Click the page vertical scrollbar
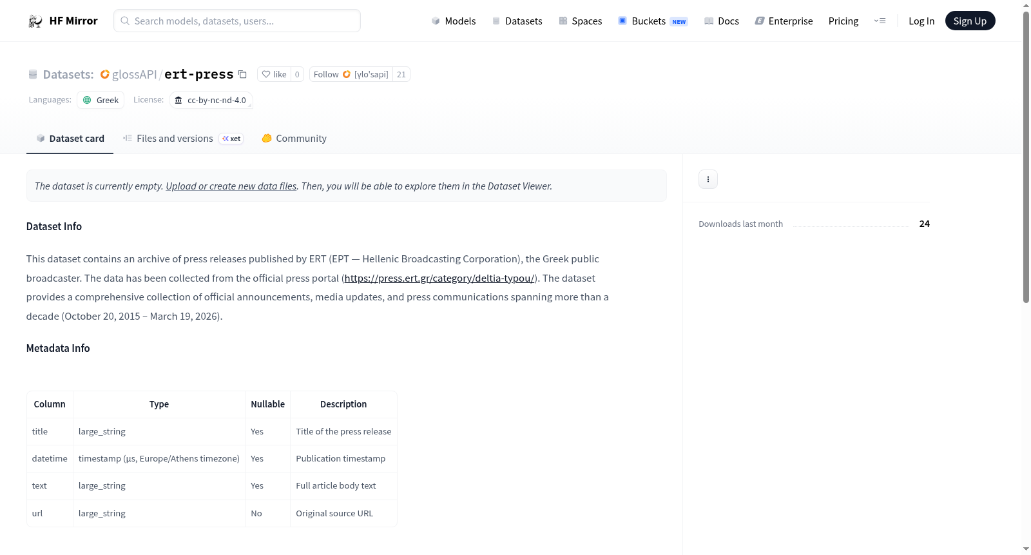The image size is (1031, 555). click(1026, 157)
